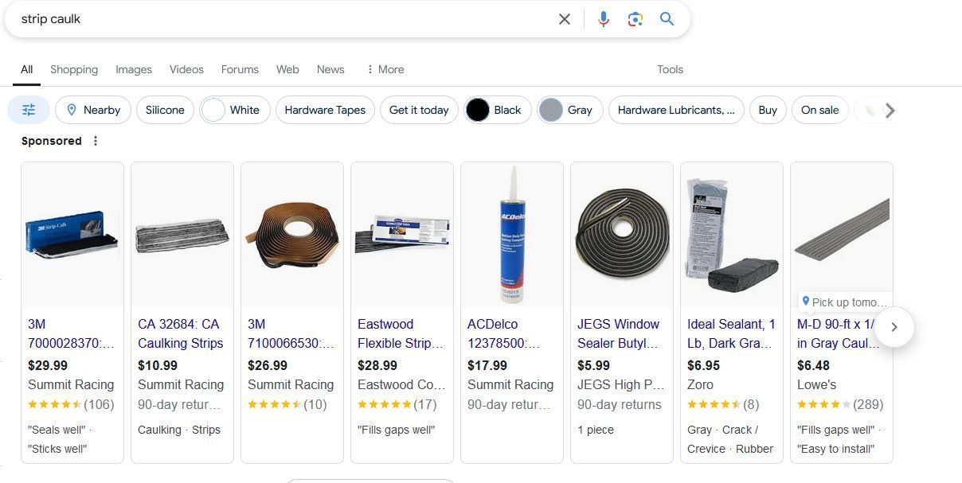The image size is (962, 483).
Task: Click the ACDelco sealant product image
Action: pos(512,236)
